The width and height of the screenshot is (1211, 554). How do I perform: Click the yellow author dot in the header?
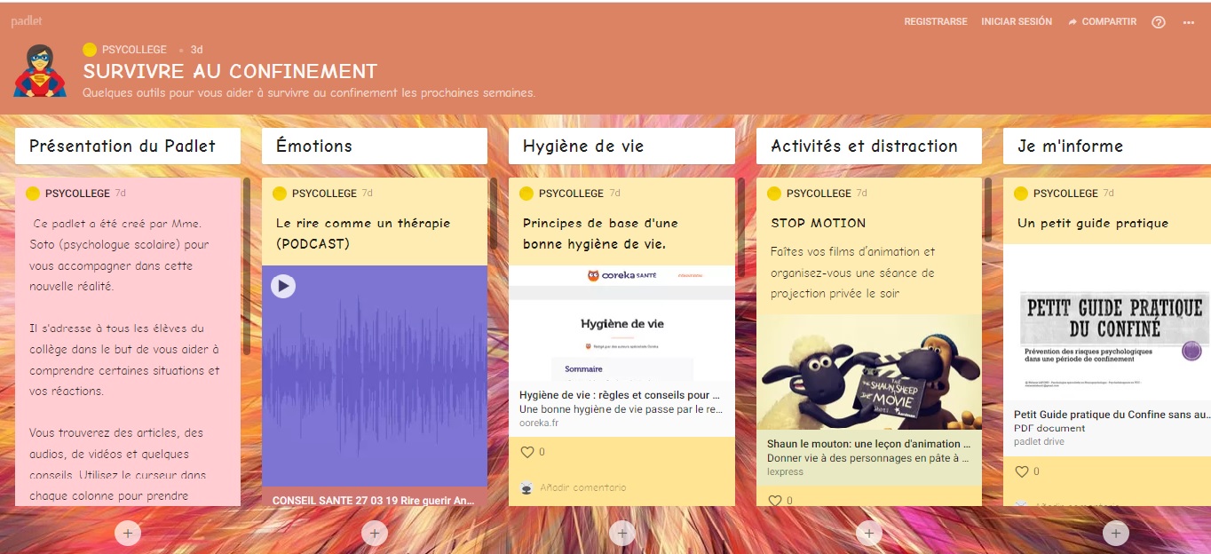[x=90, y=50]
